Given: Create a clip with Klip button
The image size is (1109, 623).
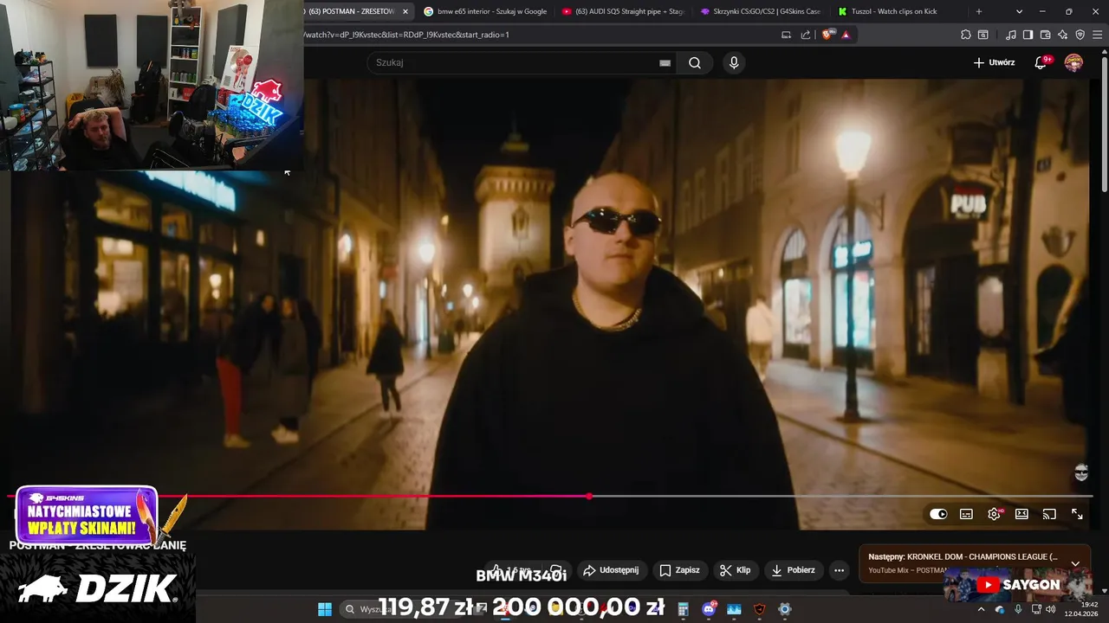Looking at the screenshot, I should coord(736,570).
